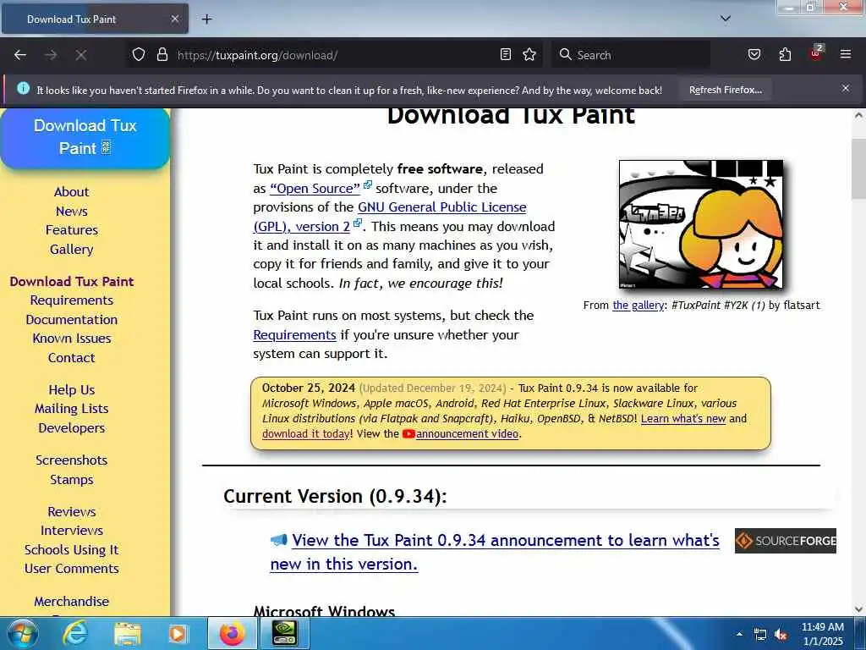Open Mailing Lists in the sidebar

[71, 409]
